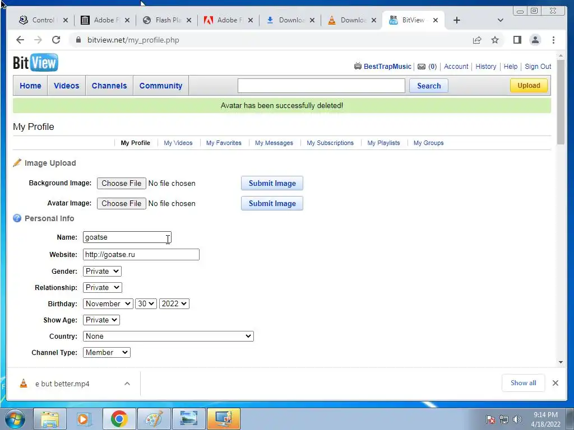Image resolution: width=574 pixels, height=430 pixels.
Task: Go to My Groups section
Action: pyautogui.click(x=428, y=143)
